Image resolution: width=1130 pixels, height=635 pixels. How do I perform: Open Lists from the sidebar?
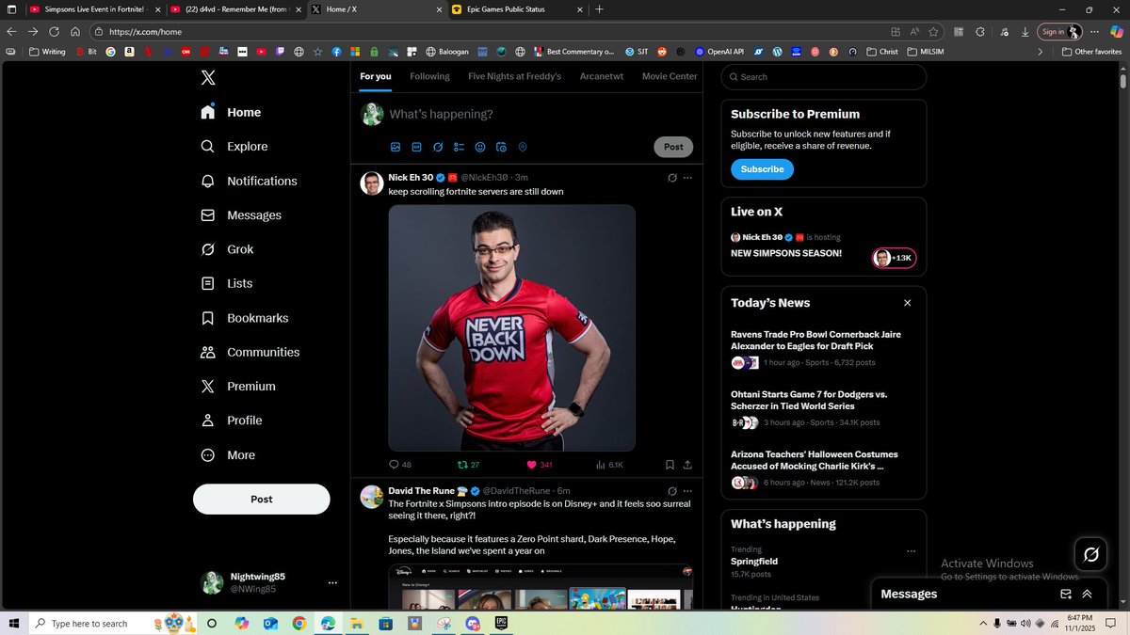(227, 283)
